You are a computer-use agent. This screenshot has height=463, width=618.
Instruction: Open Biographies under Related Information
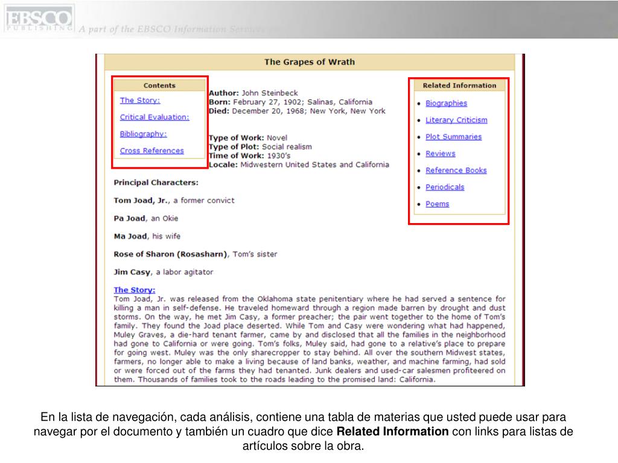click(x=446, y=103)
